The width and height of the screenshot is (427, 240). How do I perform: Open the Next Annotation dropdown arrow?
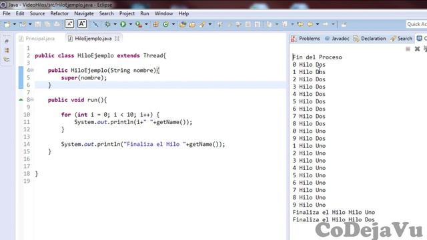[x=277, y=25]
